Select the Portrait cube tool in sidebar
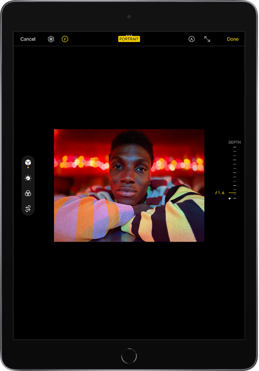The height and width of the screenshot is (371, 259). tap(28, 163)
